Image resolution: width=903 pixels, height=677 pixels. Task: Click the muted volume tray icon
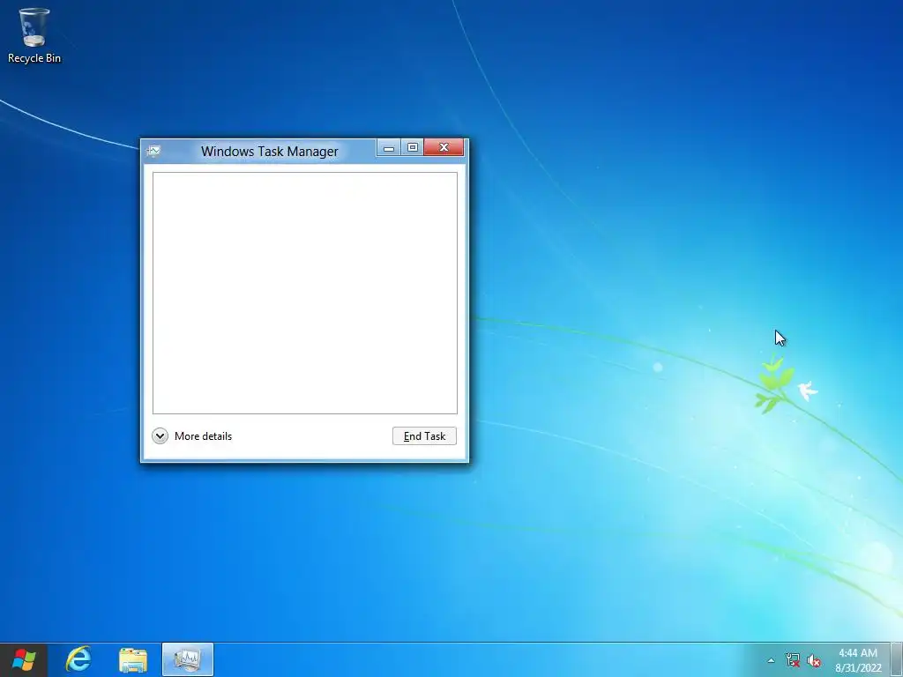814,660
